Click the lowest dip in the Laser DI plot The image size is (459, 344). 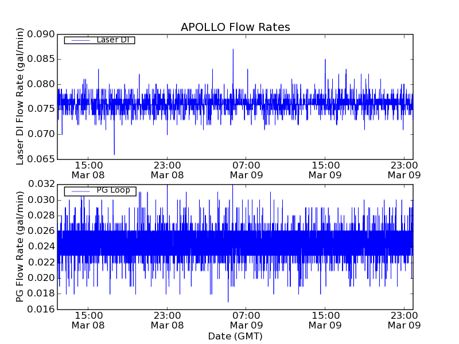(x=114, y=153)
